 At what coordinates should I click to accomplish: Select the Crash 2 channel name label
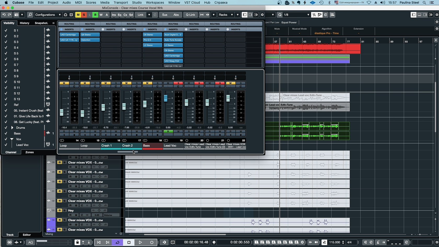point(131,146)
